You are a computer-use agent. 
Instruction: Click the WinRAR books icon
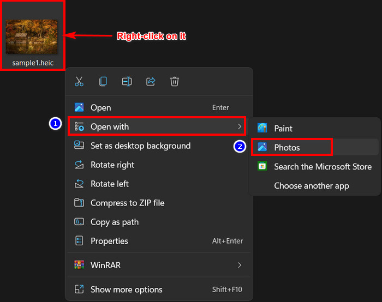[79, 265]
